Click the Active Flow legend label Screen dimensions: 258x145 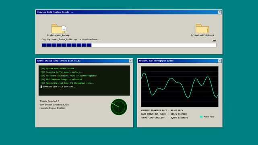[209, 117]
